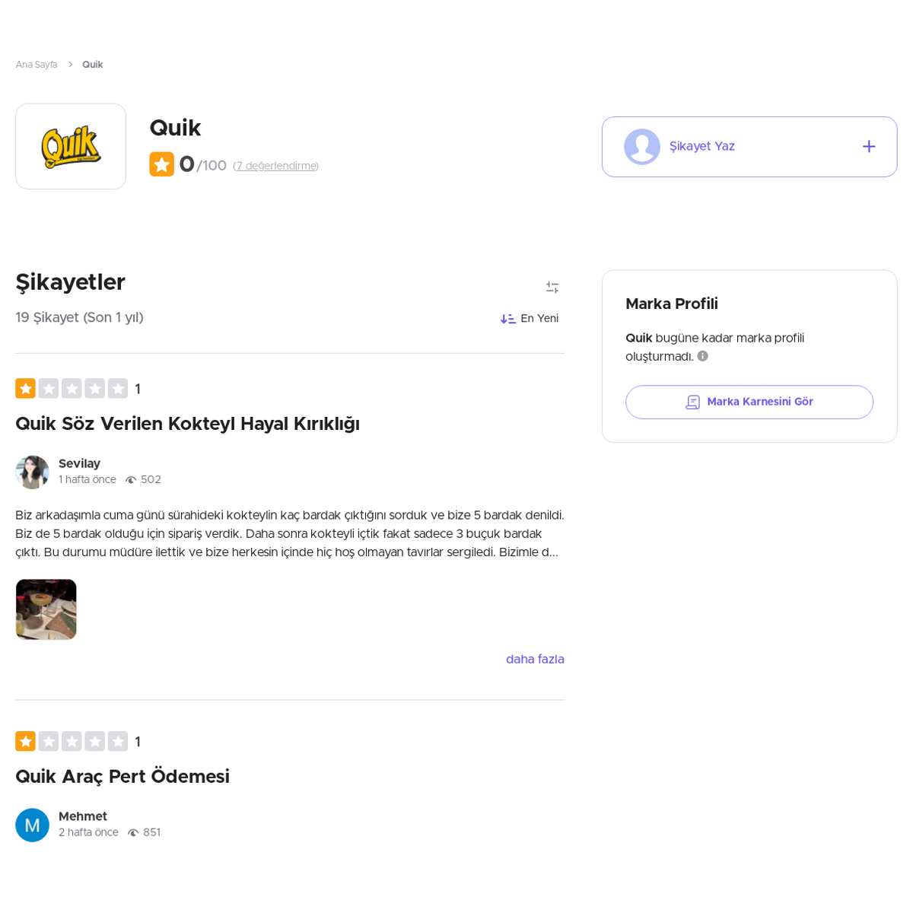Expand complaint with daha fazla
The width and height of the screenshot is (913, 913).
coord(535,660)
